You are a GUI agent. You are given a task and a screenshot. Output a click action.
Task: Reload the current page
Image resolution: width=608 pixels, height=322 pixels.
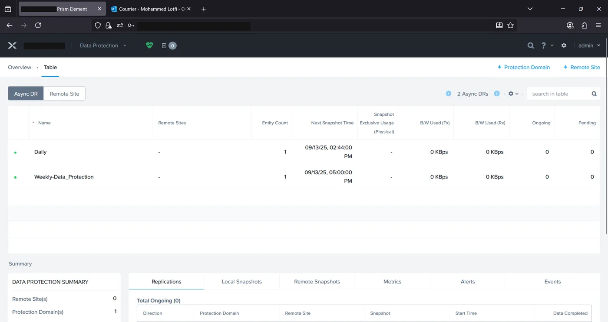[x=38, y=26]
